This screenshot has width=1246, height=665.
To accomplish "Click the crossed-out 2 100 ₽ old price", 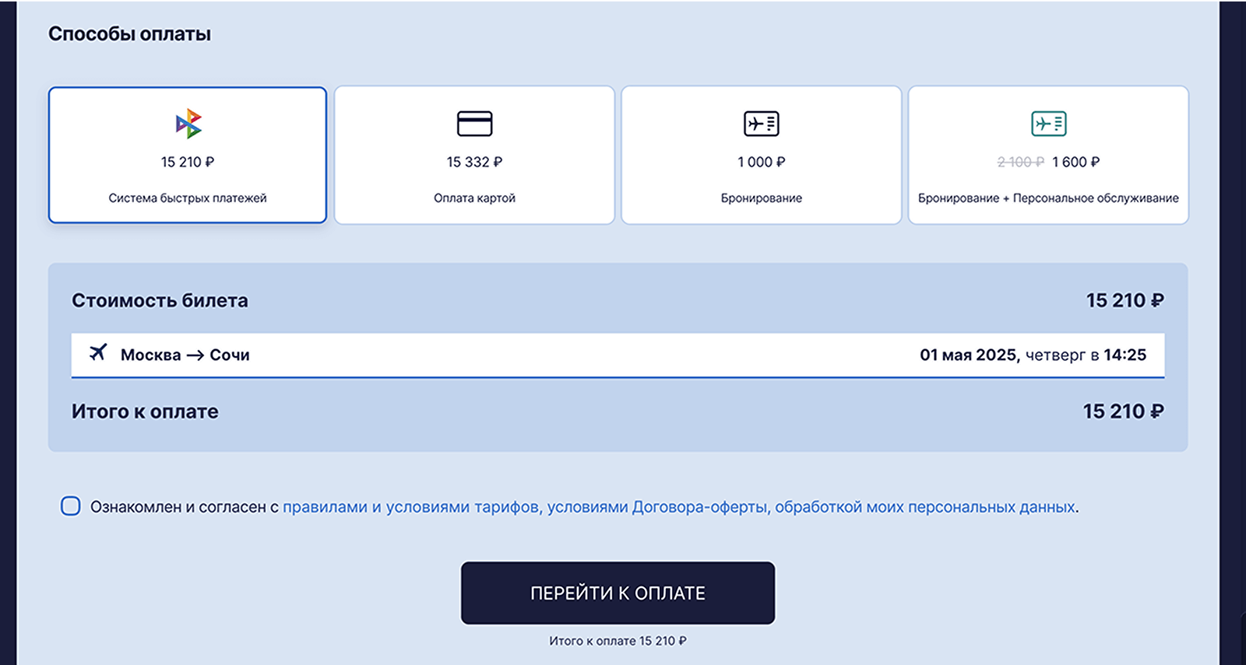I will coord(1020,162).
